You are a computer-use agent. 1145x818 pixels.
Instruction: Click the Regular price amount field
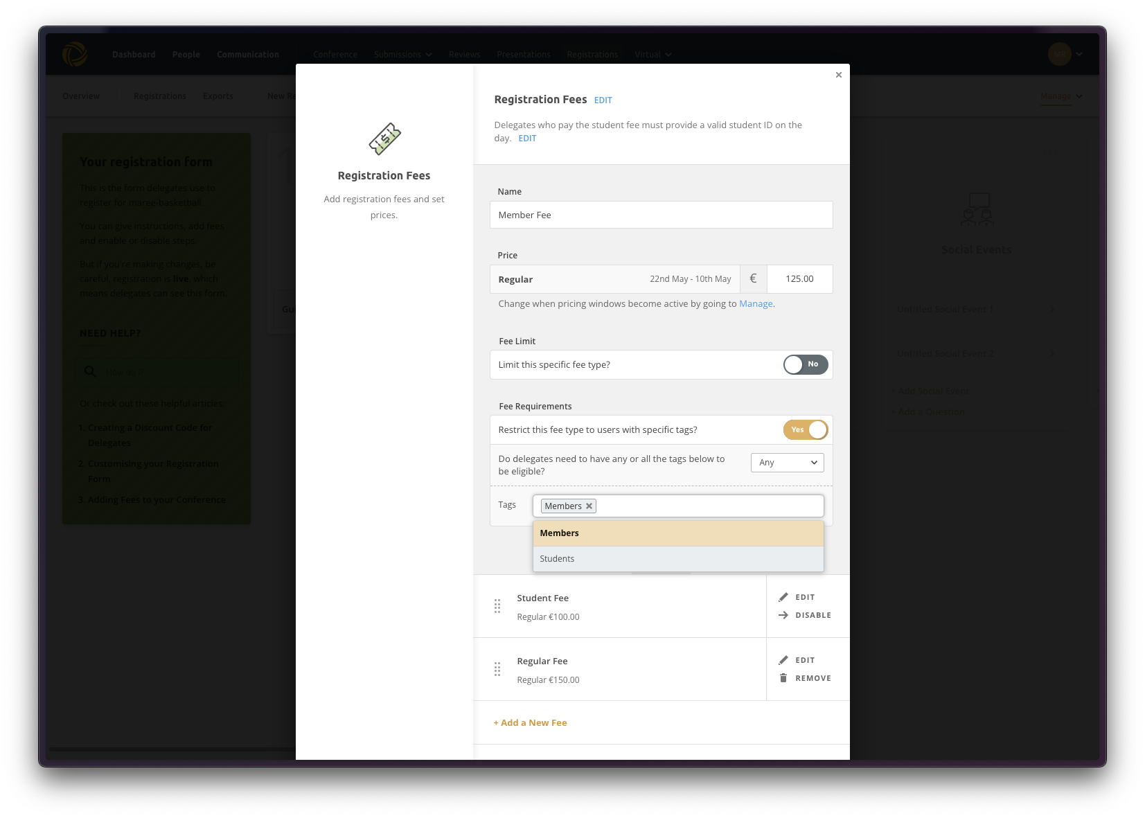[799, 279]
